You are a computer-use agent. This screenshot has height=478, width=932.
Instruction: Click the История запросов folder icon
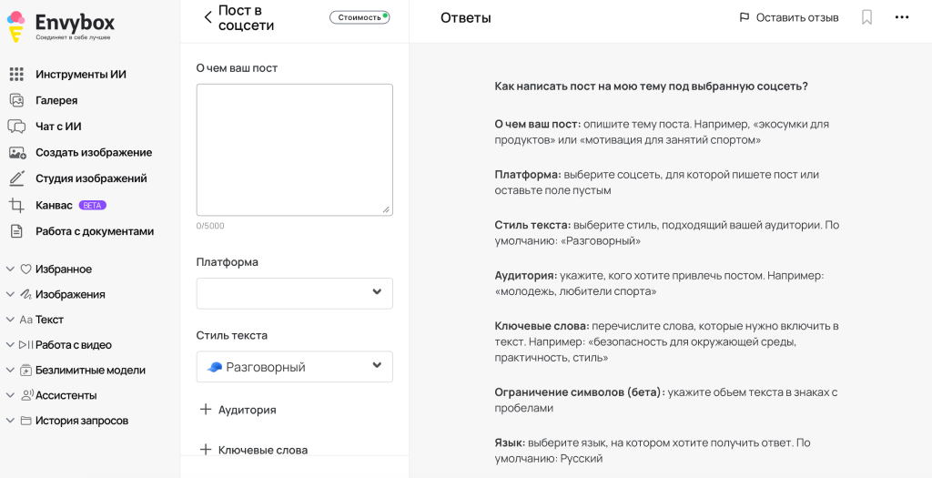25,421
